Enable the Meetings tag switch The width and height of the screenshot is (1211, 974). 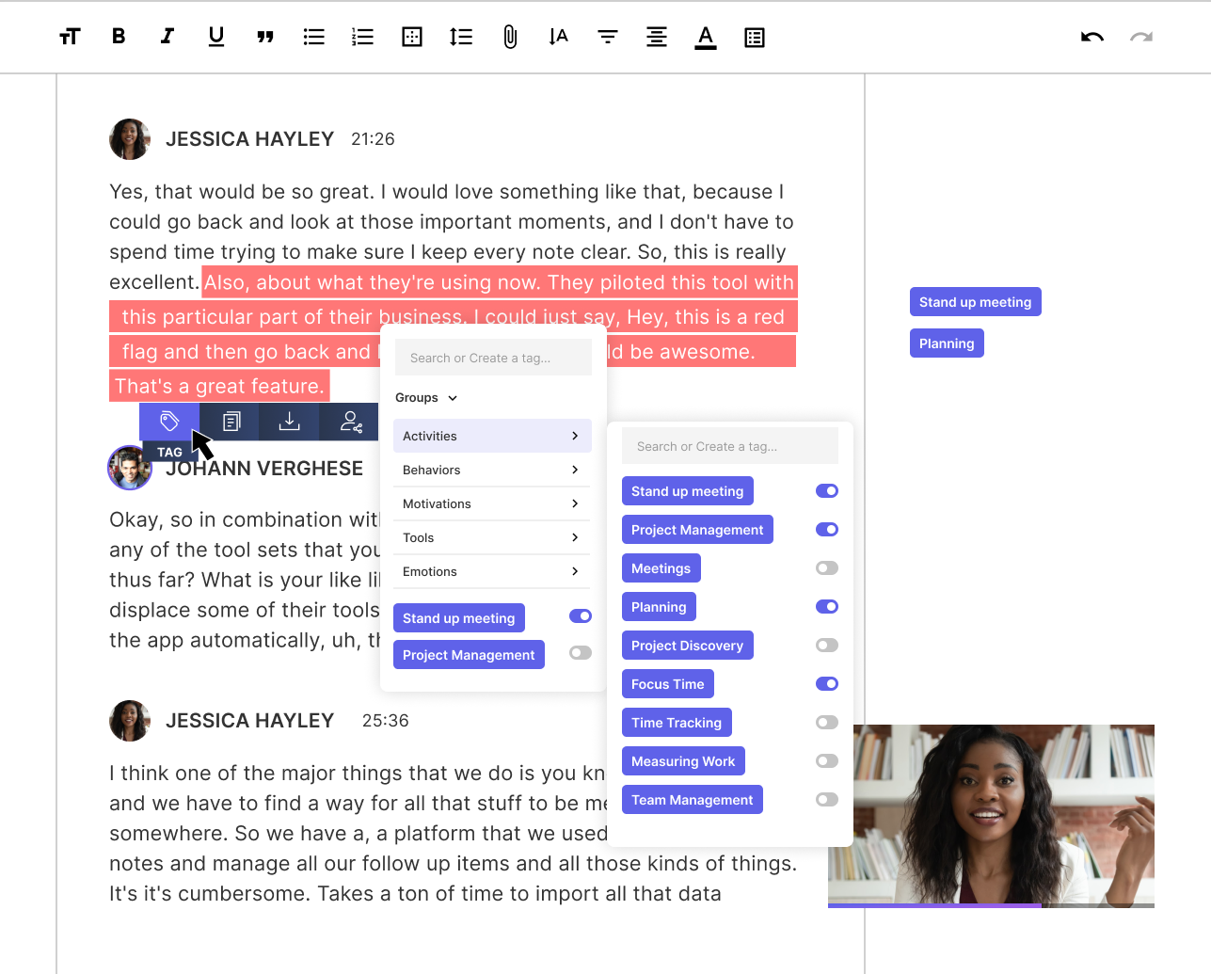827,567
